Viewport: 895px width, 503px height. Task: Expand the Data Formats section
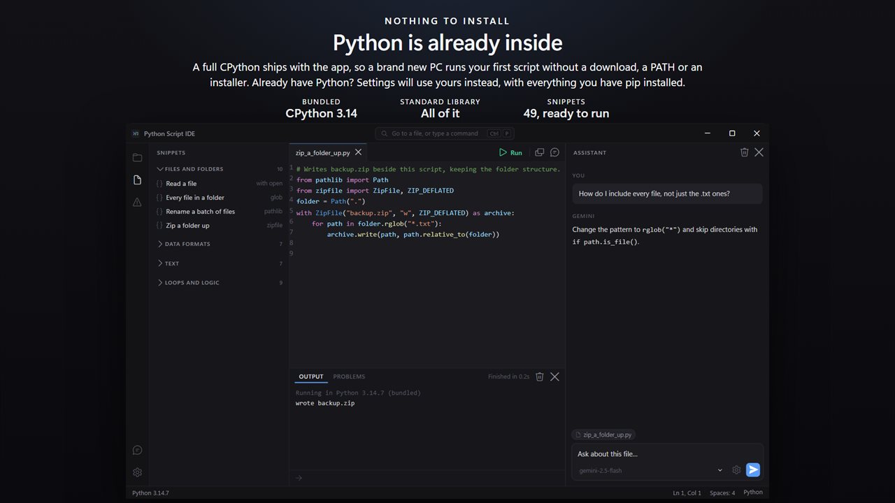coord(220,244)
